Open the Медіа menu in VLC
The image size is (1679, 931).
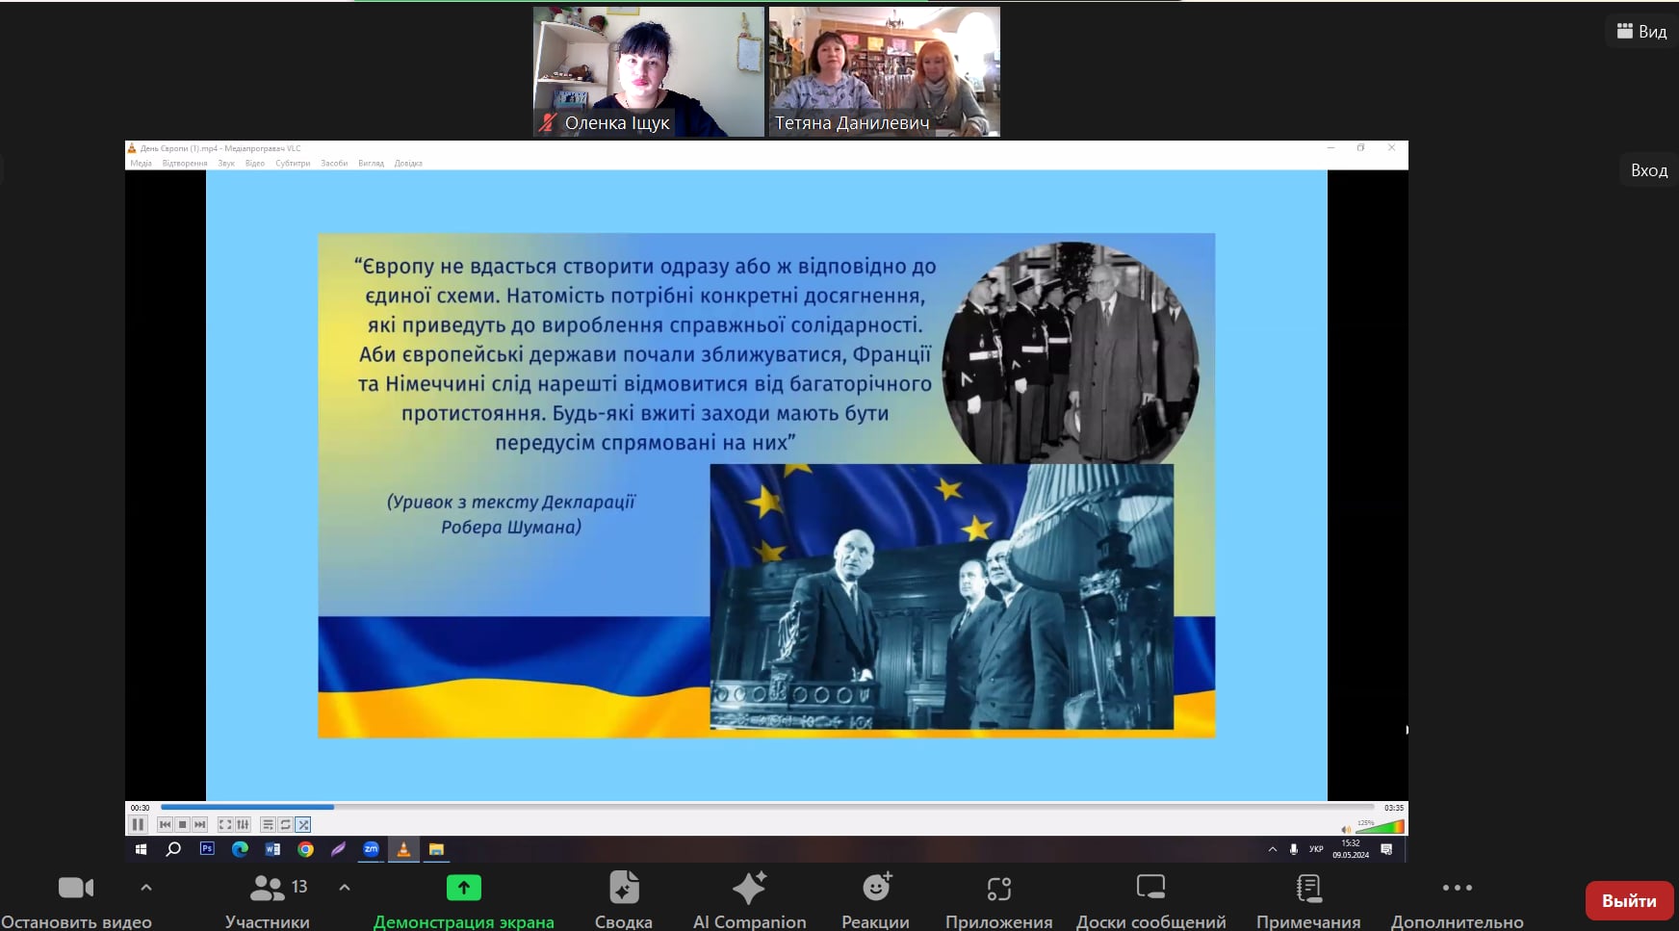coord(141,164)
